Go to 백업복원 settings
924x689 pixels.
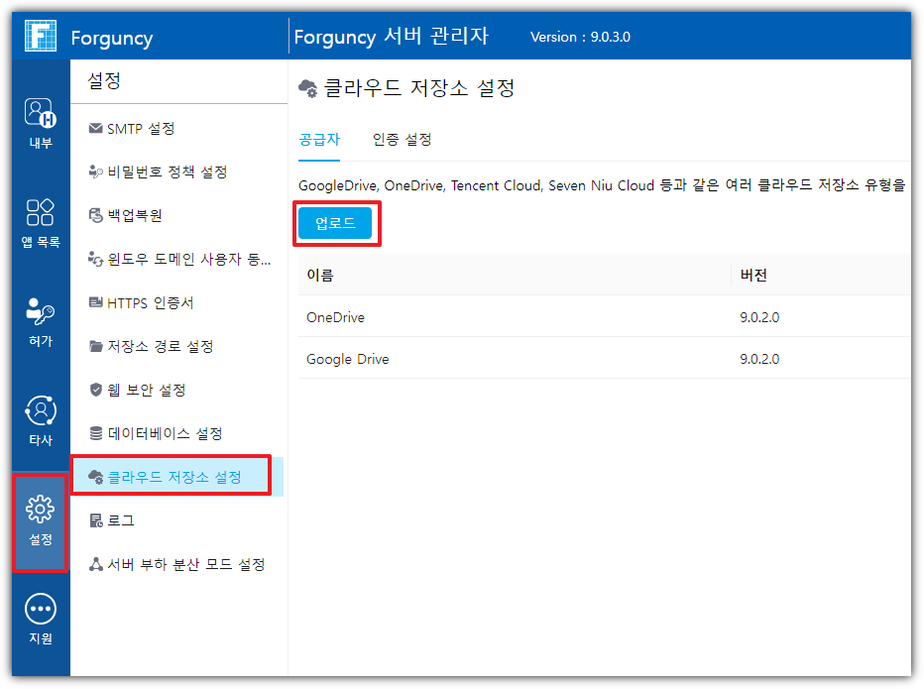(x=134, y=216)
